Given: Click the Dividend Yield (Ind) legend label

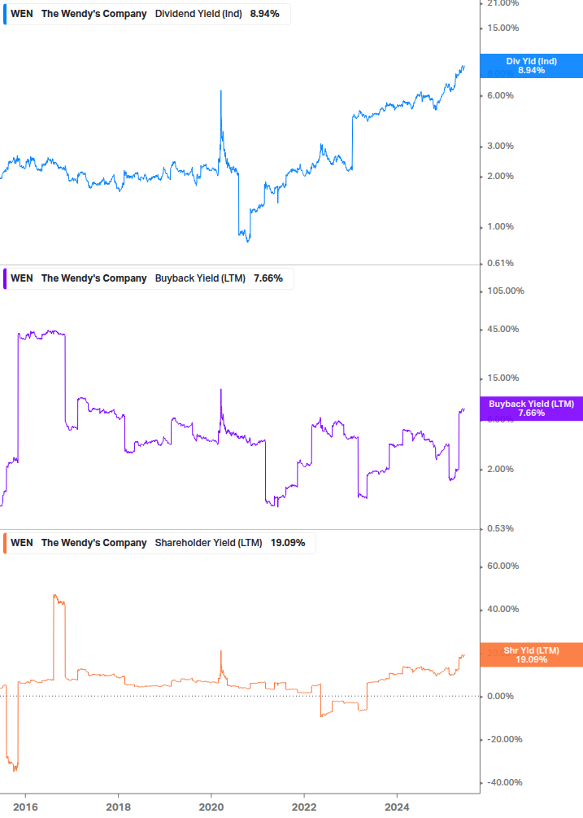Looking at the screenshot, I should (x=198, y=14).
